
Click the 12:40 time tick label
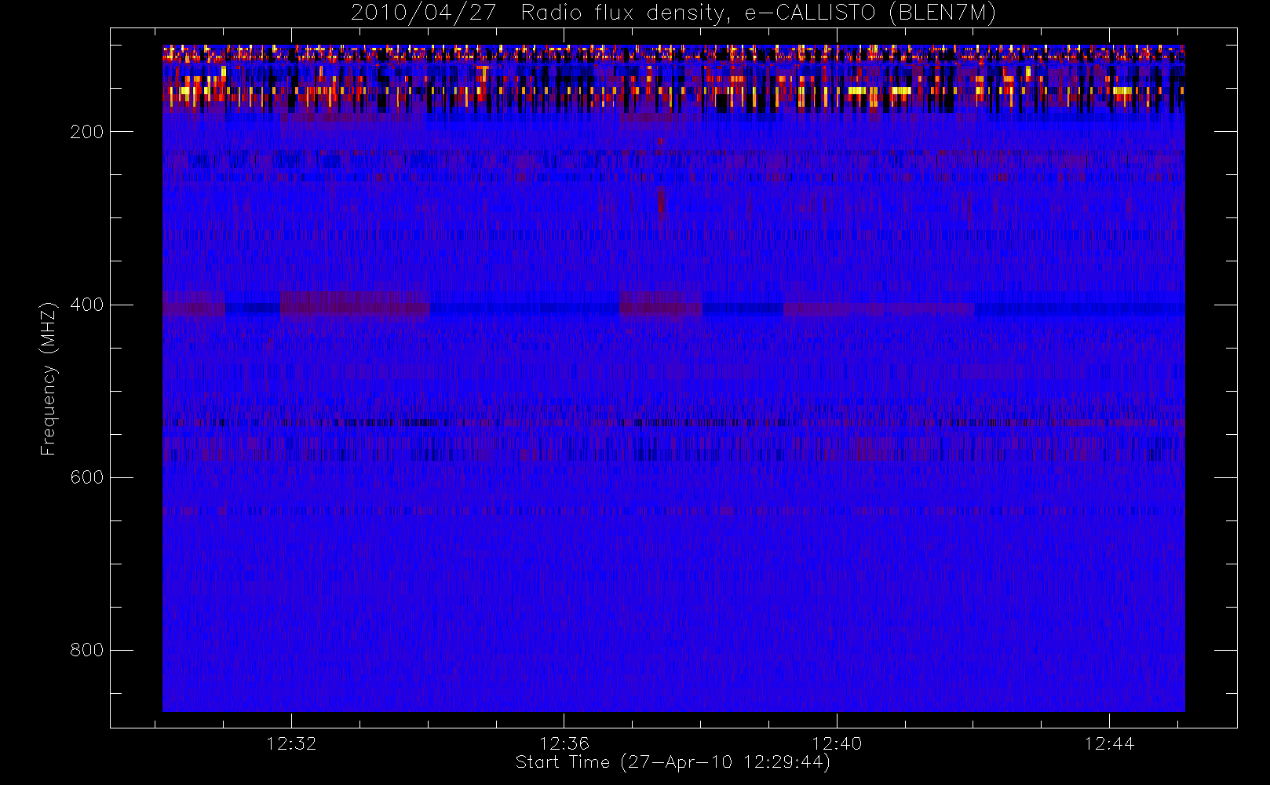[837, 743]
